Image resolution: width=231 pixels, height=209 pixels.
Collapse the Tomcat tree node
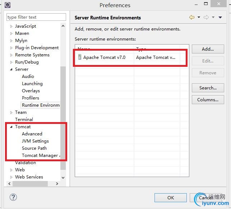tap(11, 127)
